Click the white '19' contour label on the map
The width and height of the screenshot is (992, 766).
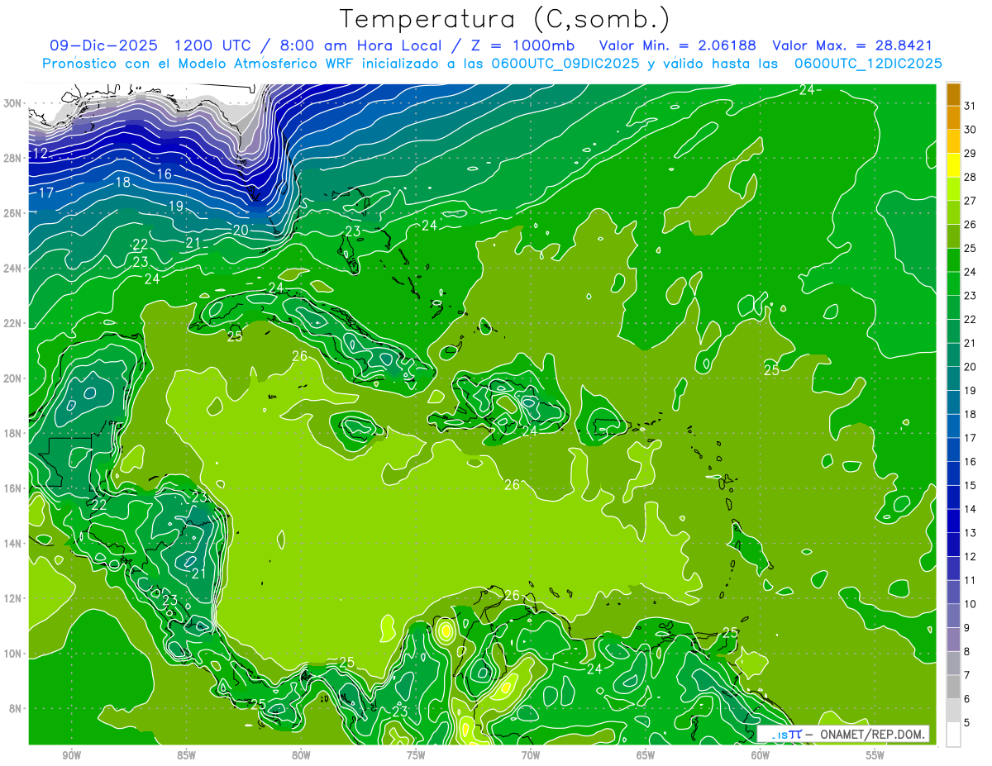pyautogui.click(x=175, y=206)
